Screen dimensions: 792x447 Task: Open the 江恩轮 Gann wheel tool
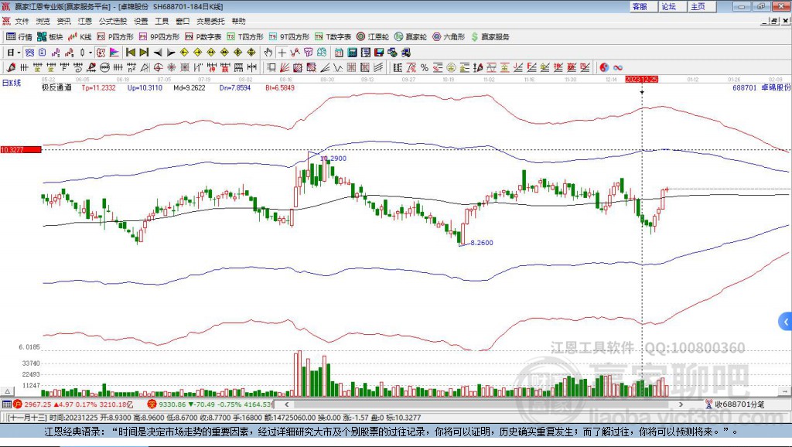coord(373,37)
